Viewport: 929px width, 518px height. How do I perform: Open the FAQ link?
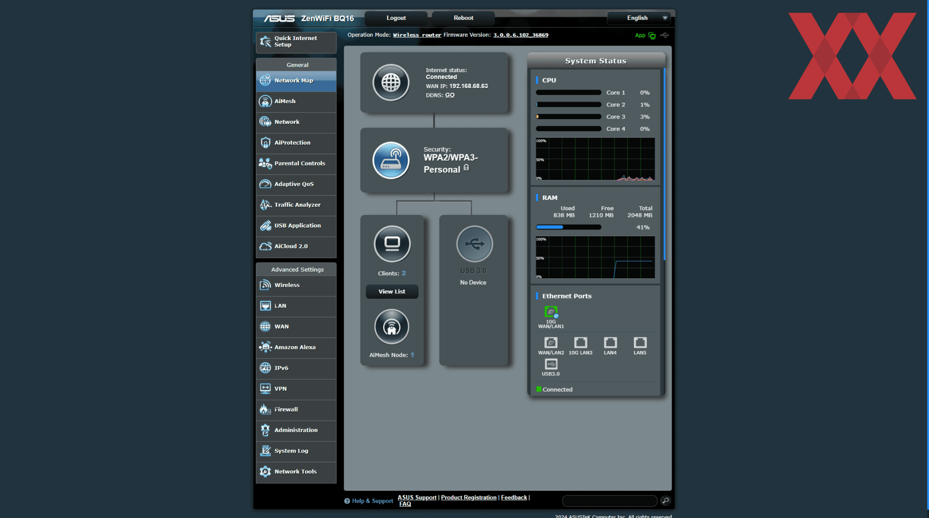(405, 504)
